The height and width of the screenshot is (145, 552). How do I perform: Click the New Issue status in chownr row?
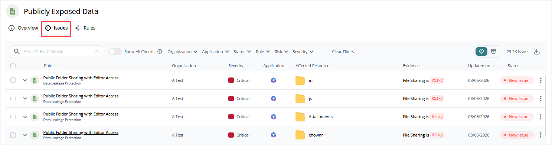[x=517, y=135]
